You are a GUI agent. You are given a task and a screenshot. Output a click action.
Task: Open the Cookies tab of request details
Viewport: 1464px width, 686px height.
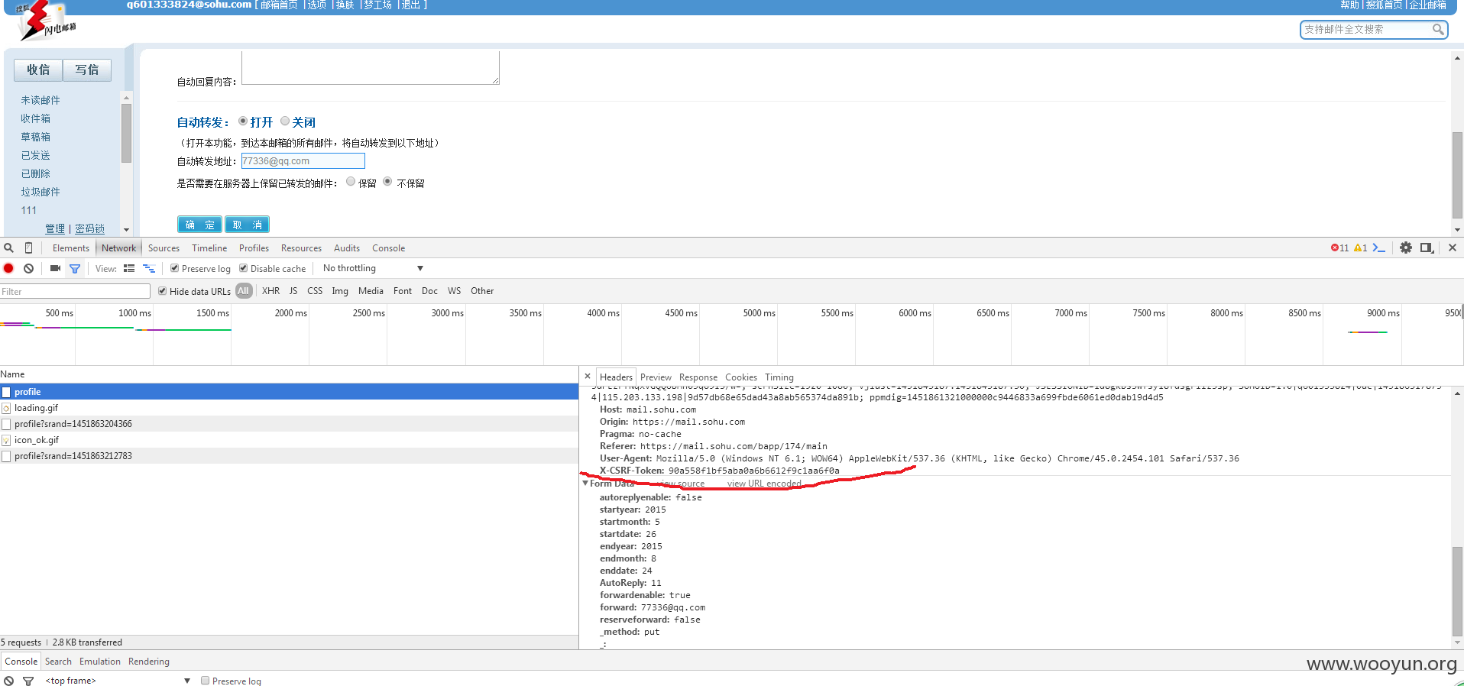(741, 377)
